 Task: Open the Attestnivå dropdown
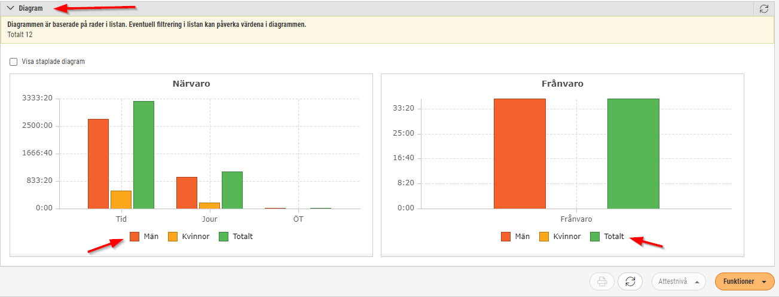coord(679,281)
